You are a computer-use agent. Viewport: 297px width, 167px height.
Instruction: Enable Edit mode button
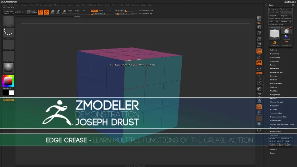coord(41,12)
